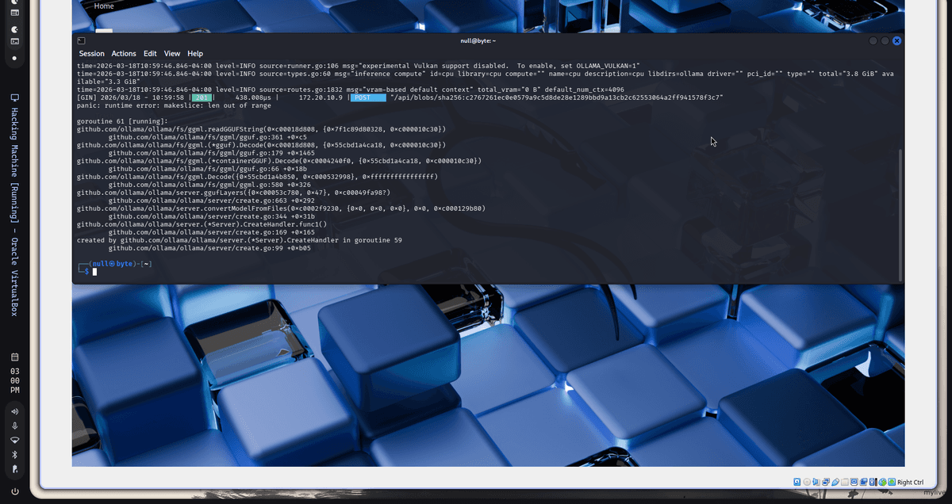Click VirtualBox audio indicator

tap(816, 482)
